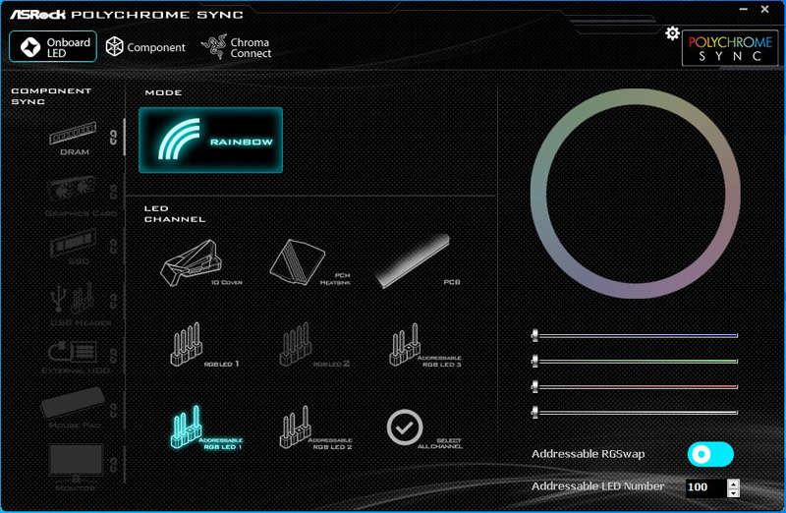The height and width of the screenshot is (513, 786).
Task: Click the red color slider
Action: [x=635, y=386]
